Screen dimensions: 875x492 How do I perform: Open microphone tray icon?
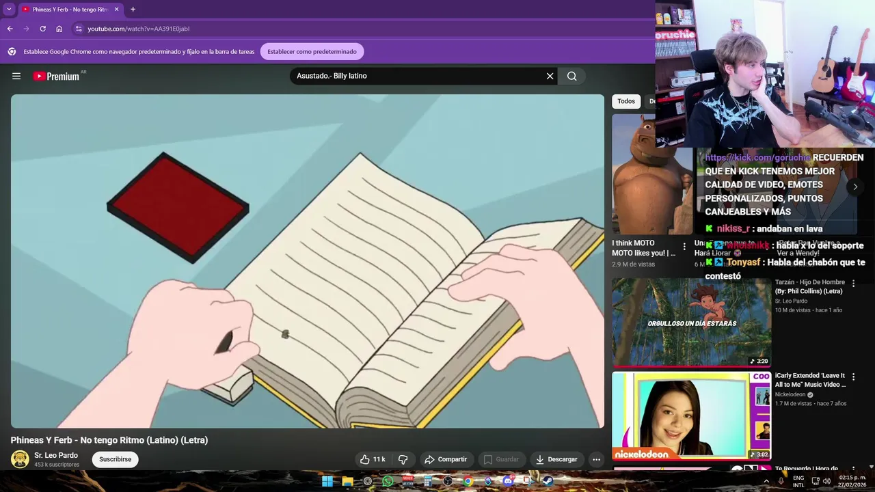[781, 481]
